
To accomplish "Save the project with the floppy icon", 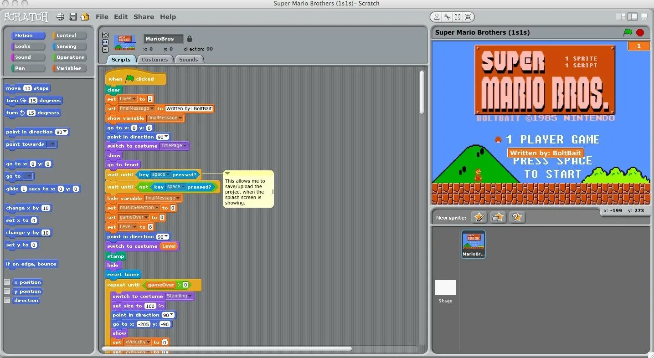I will [x=72, y=17].
